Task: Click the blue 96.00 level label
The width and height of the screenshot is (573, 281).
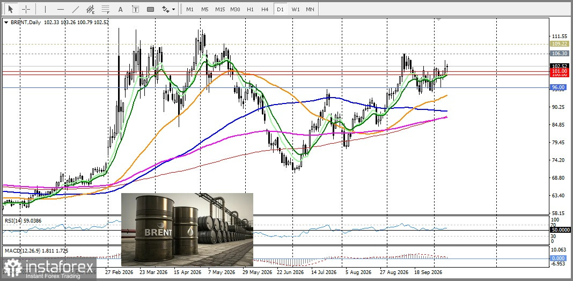Action: [x=559, y=87]
